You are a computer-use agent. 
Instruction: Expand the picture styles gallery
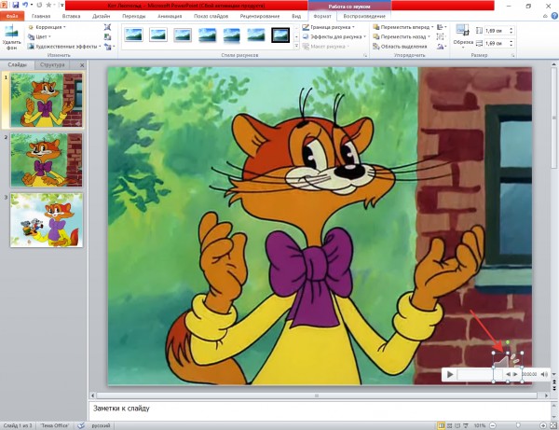pos(296,47)
